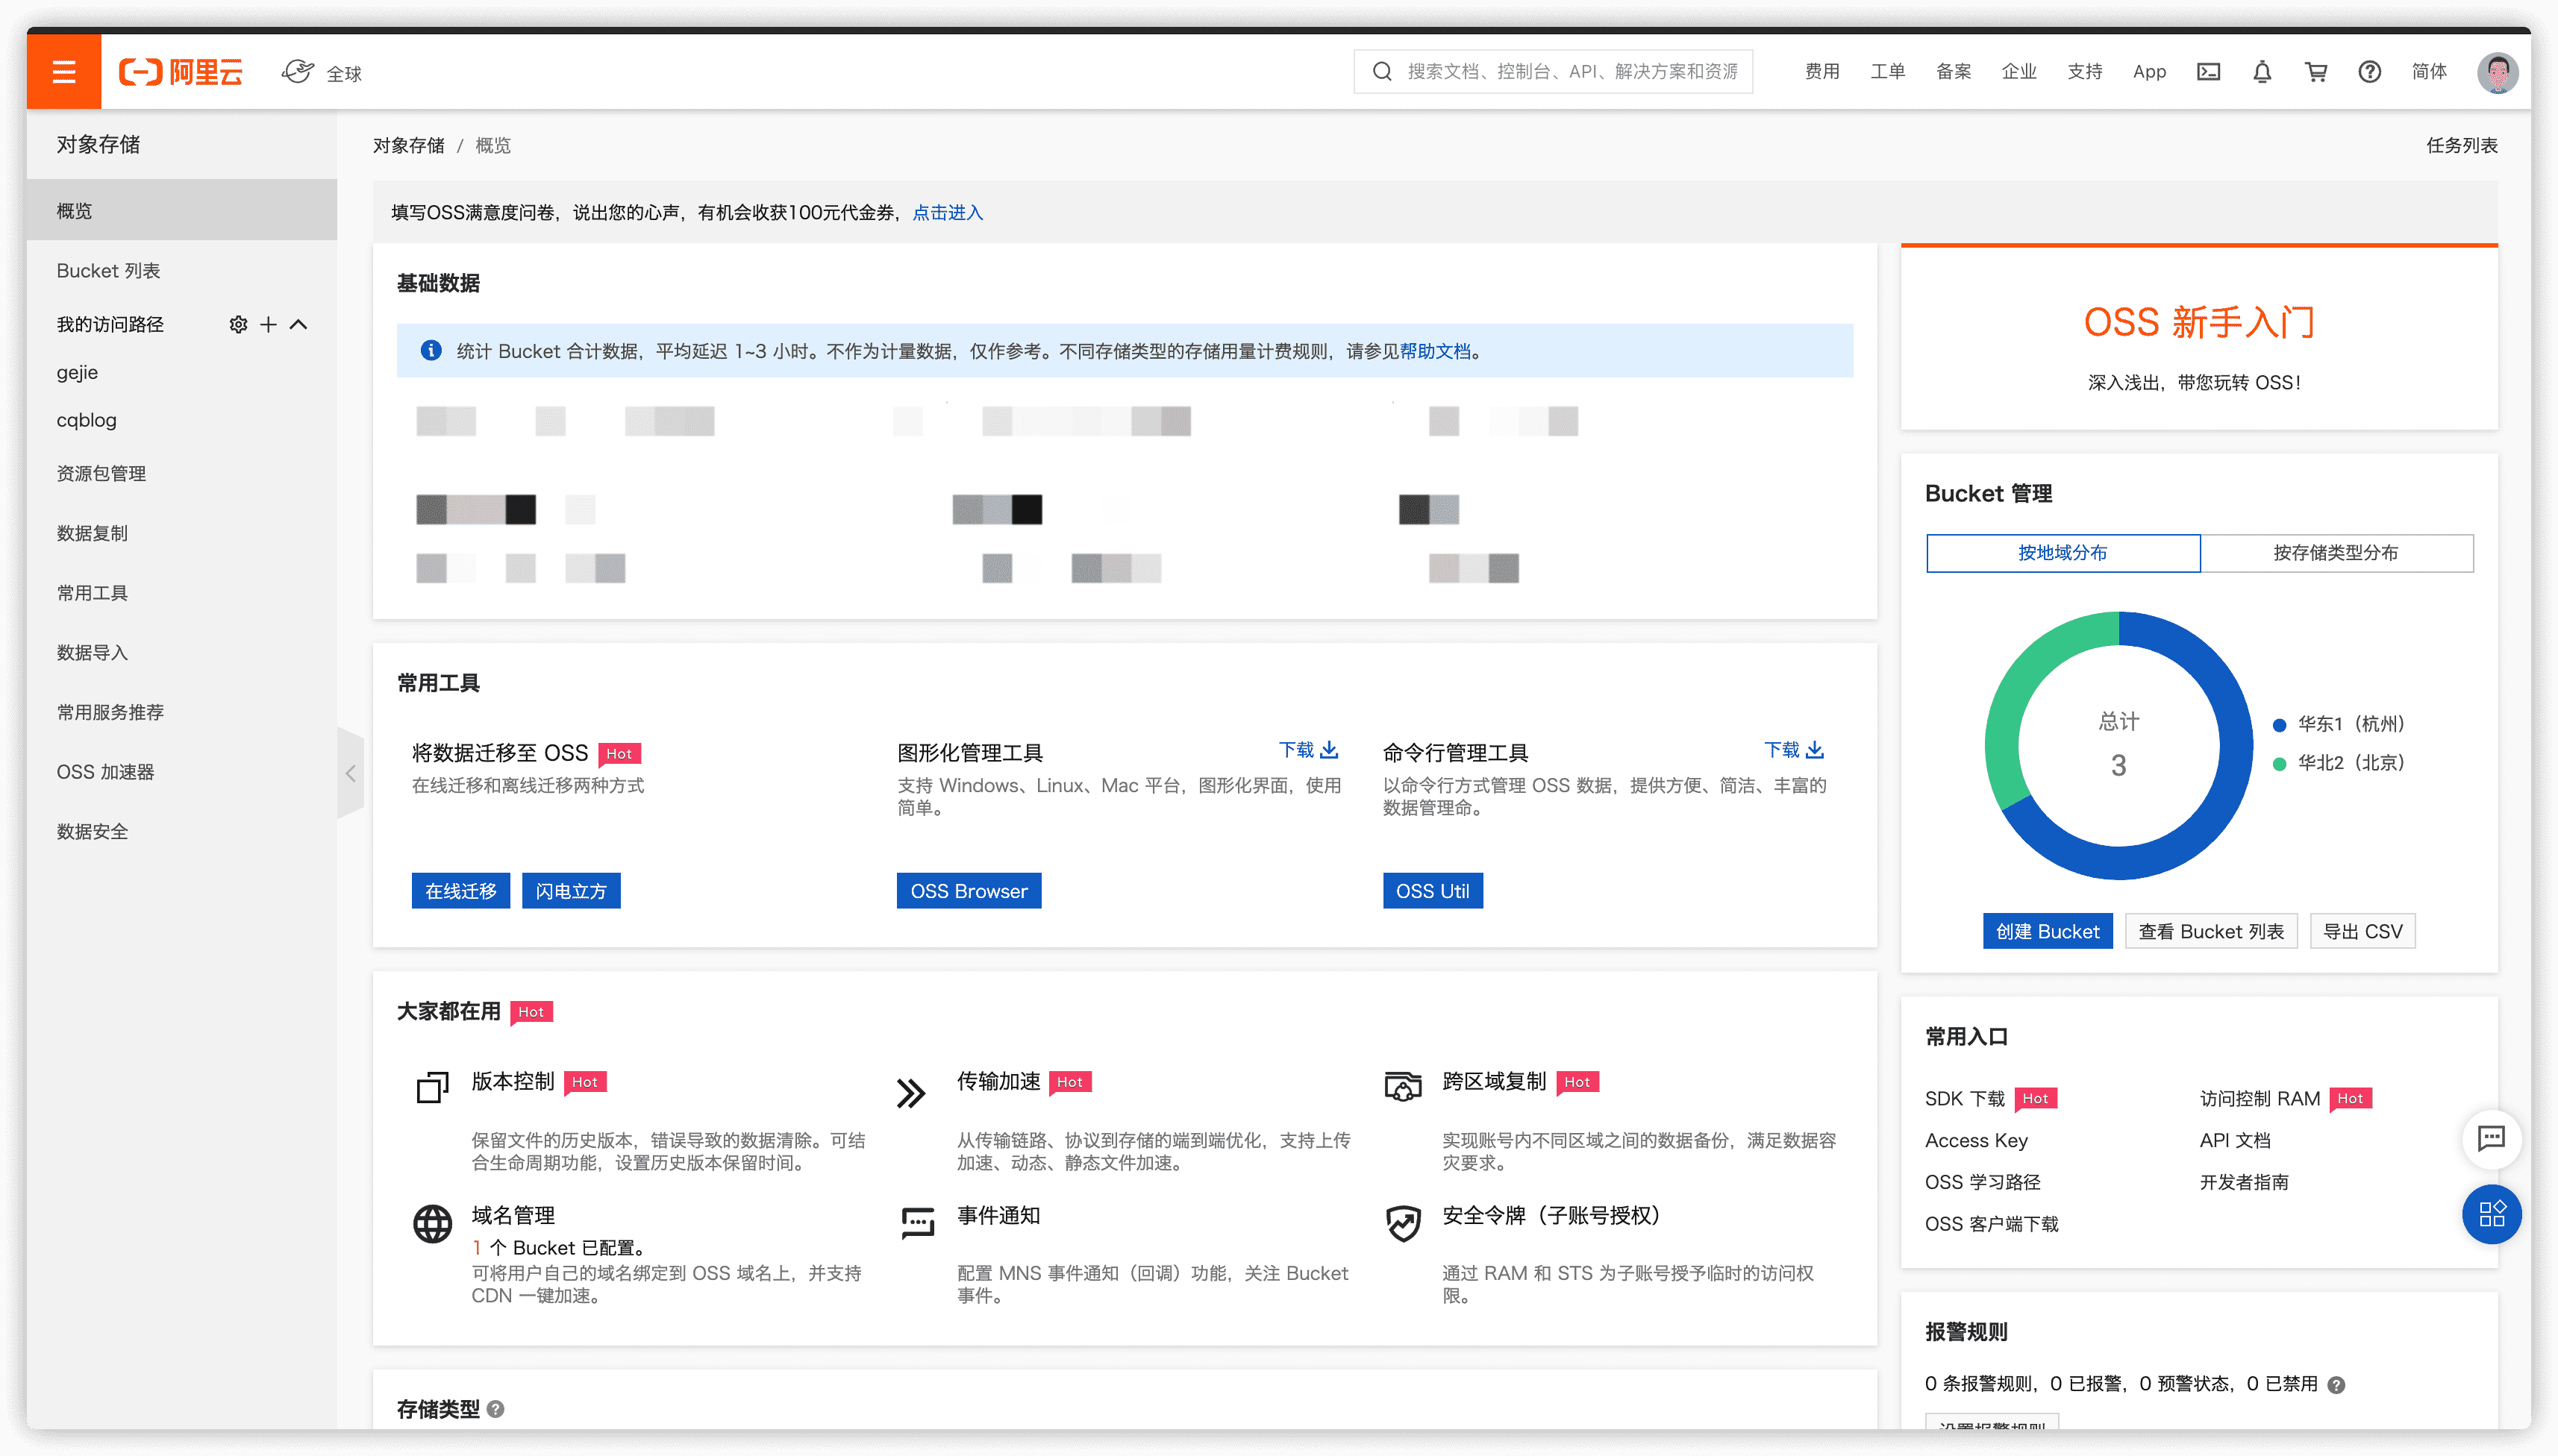Click the help icon beside 已禁用
The height and width of the screenshot is (1456, 2558).
pyautogui.click(x=2335, y=1384)
